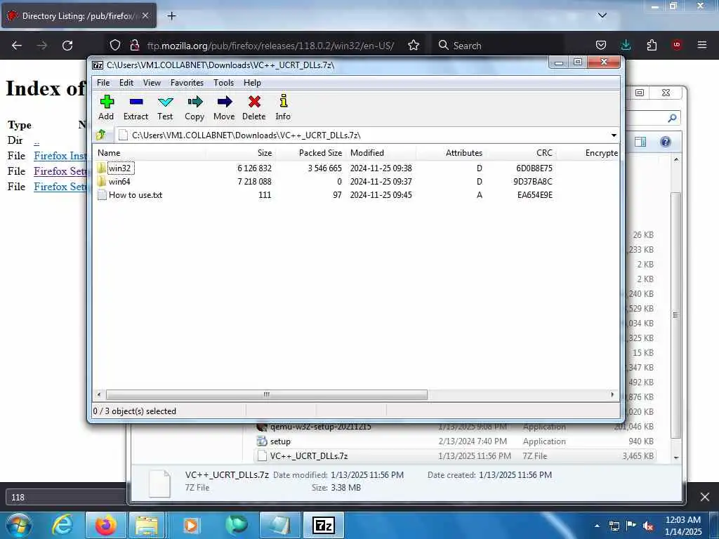Open the Firefox Extensions menu icon
This screenshot has width=719, height=539.
pos(652,45)
